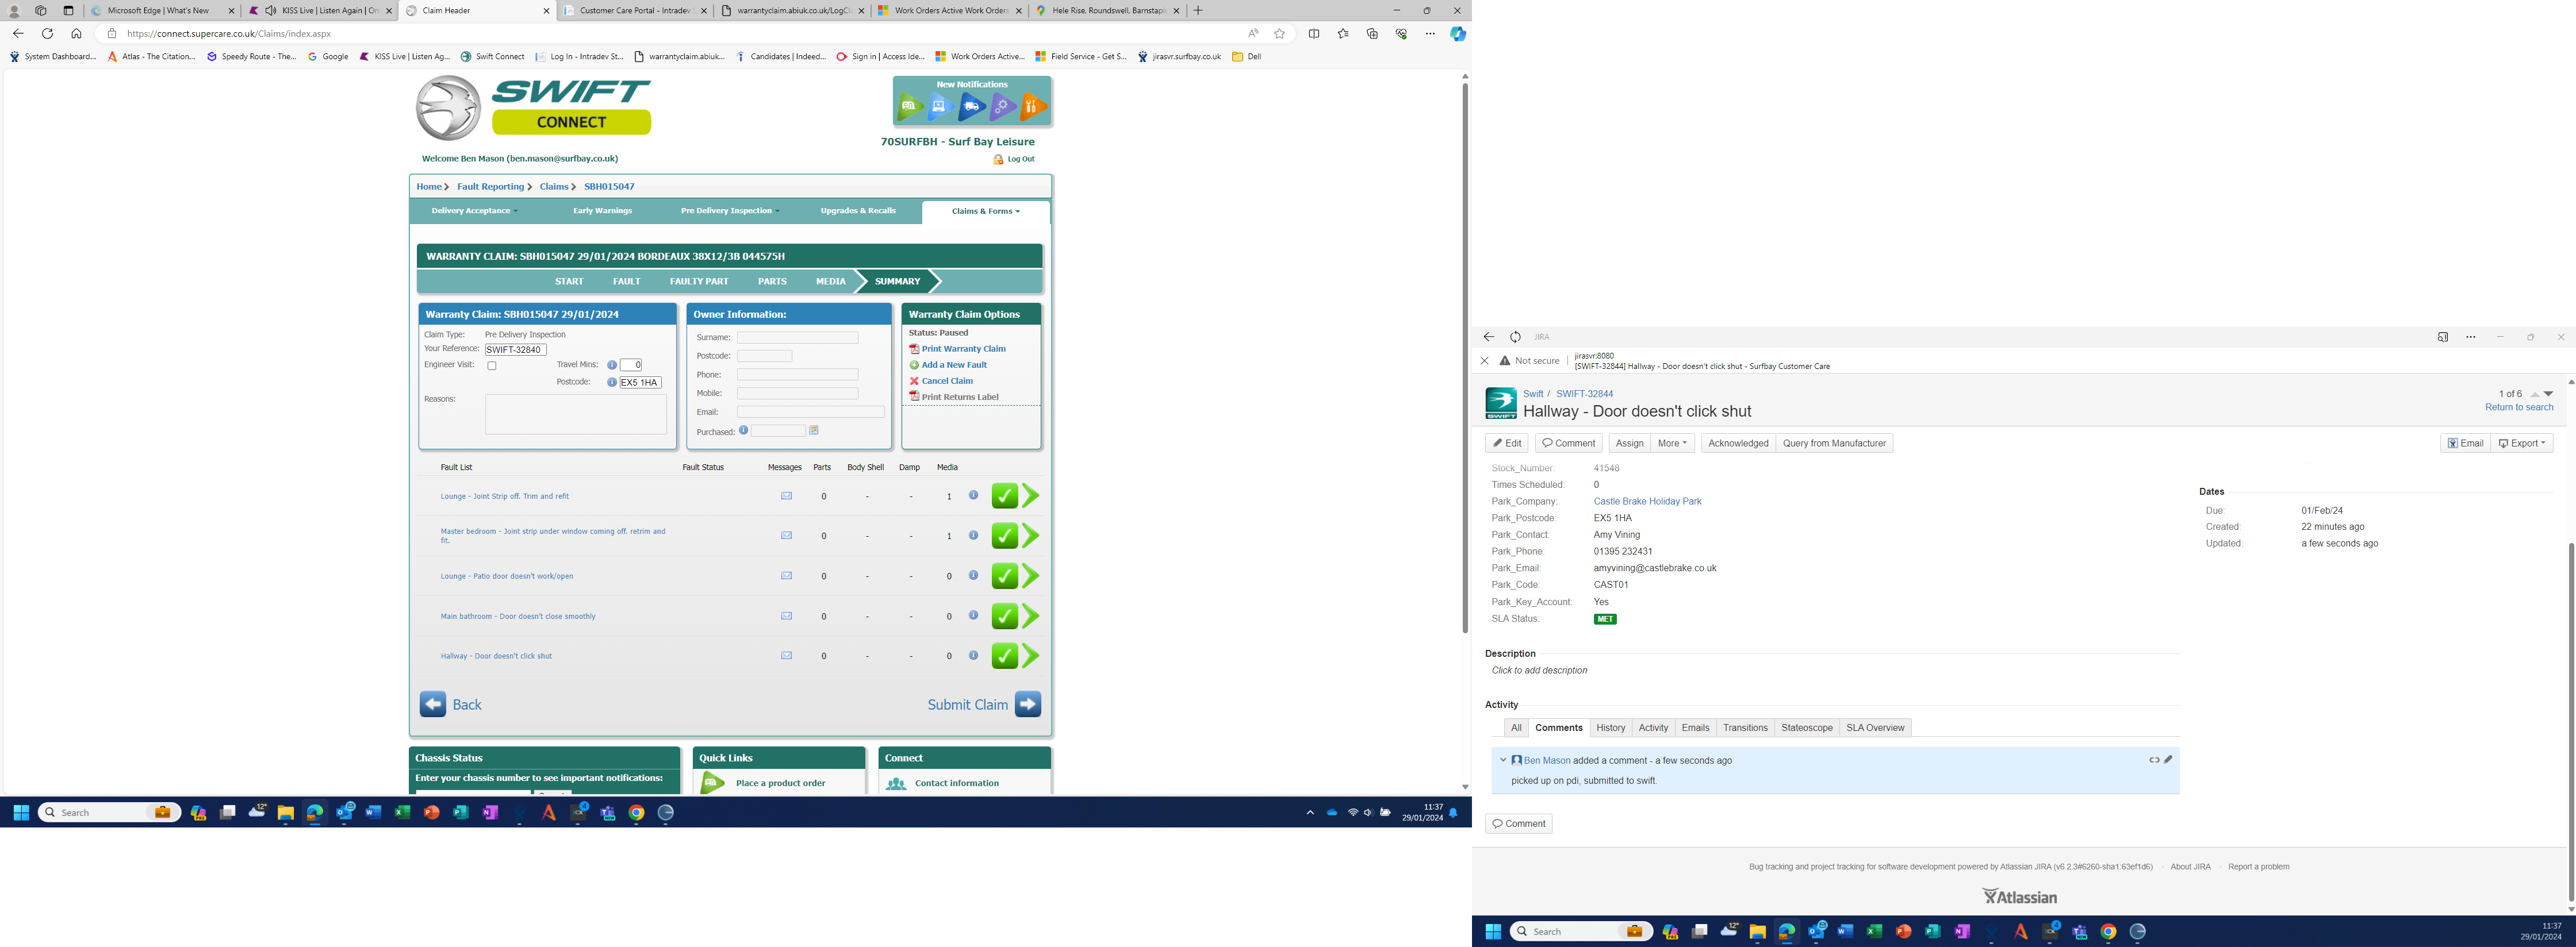Open the Purchased date calendar picker
Image resolution: width=2576 pixels, height=947 pixels.
click(x=814, y=430)
